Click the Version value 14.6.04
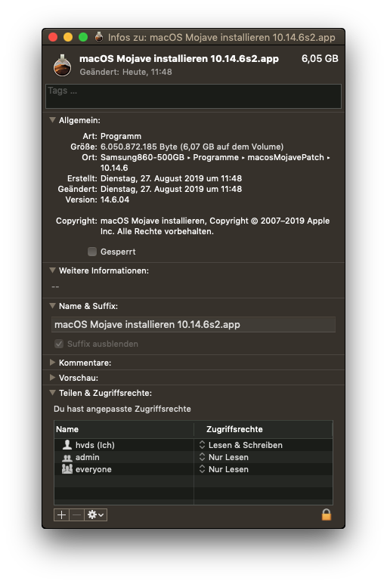 coord(115,199)
